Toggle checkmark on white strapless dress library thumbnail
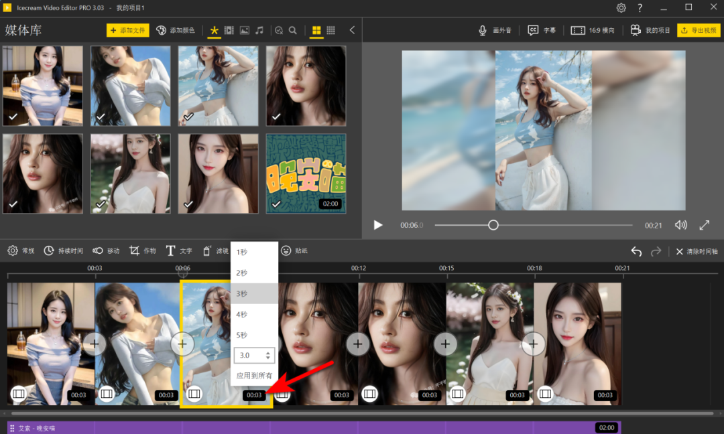724x434 pixels. tap(101, 204)
